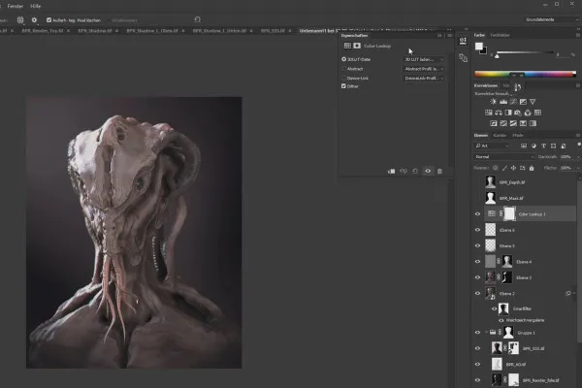
Task: Filter layers by adjustment layer type
Action: tap(533, 145)
